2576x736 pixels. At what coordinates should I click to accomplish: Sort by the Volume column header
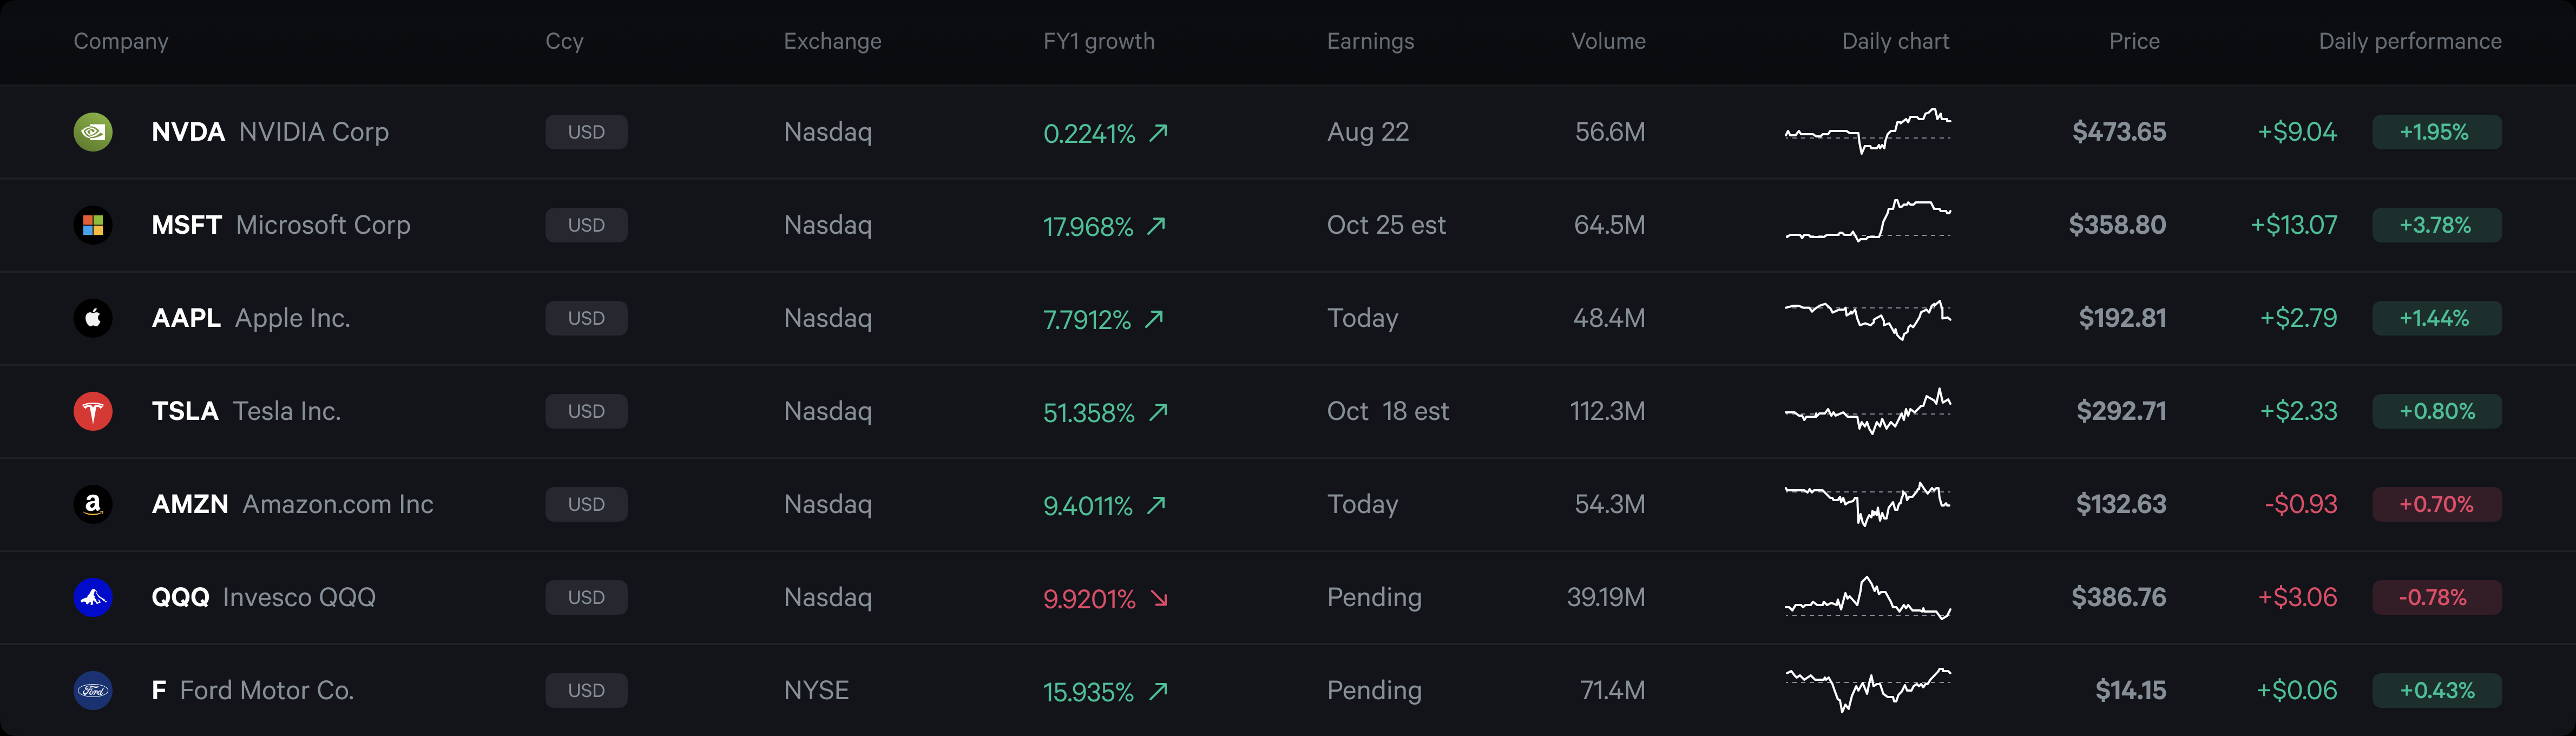tap(1607, 41)
